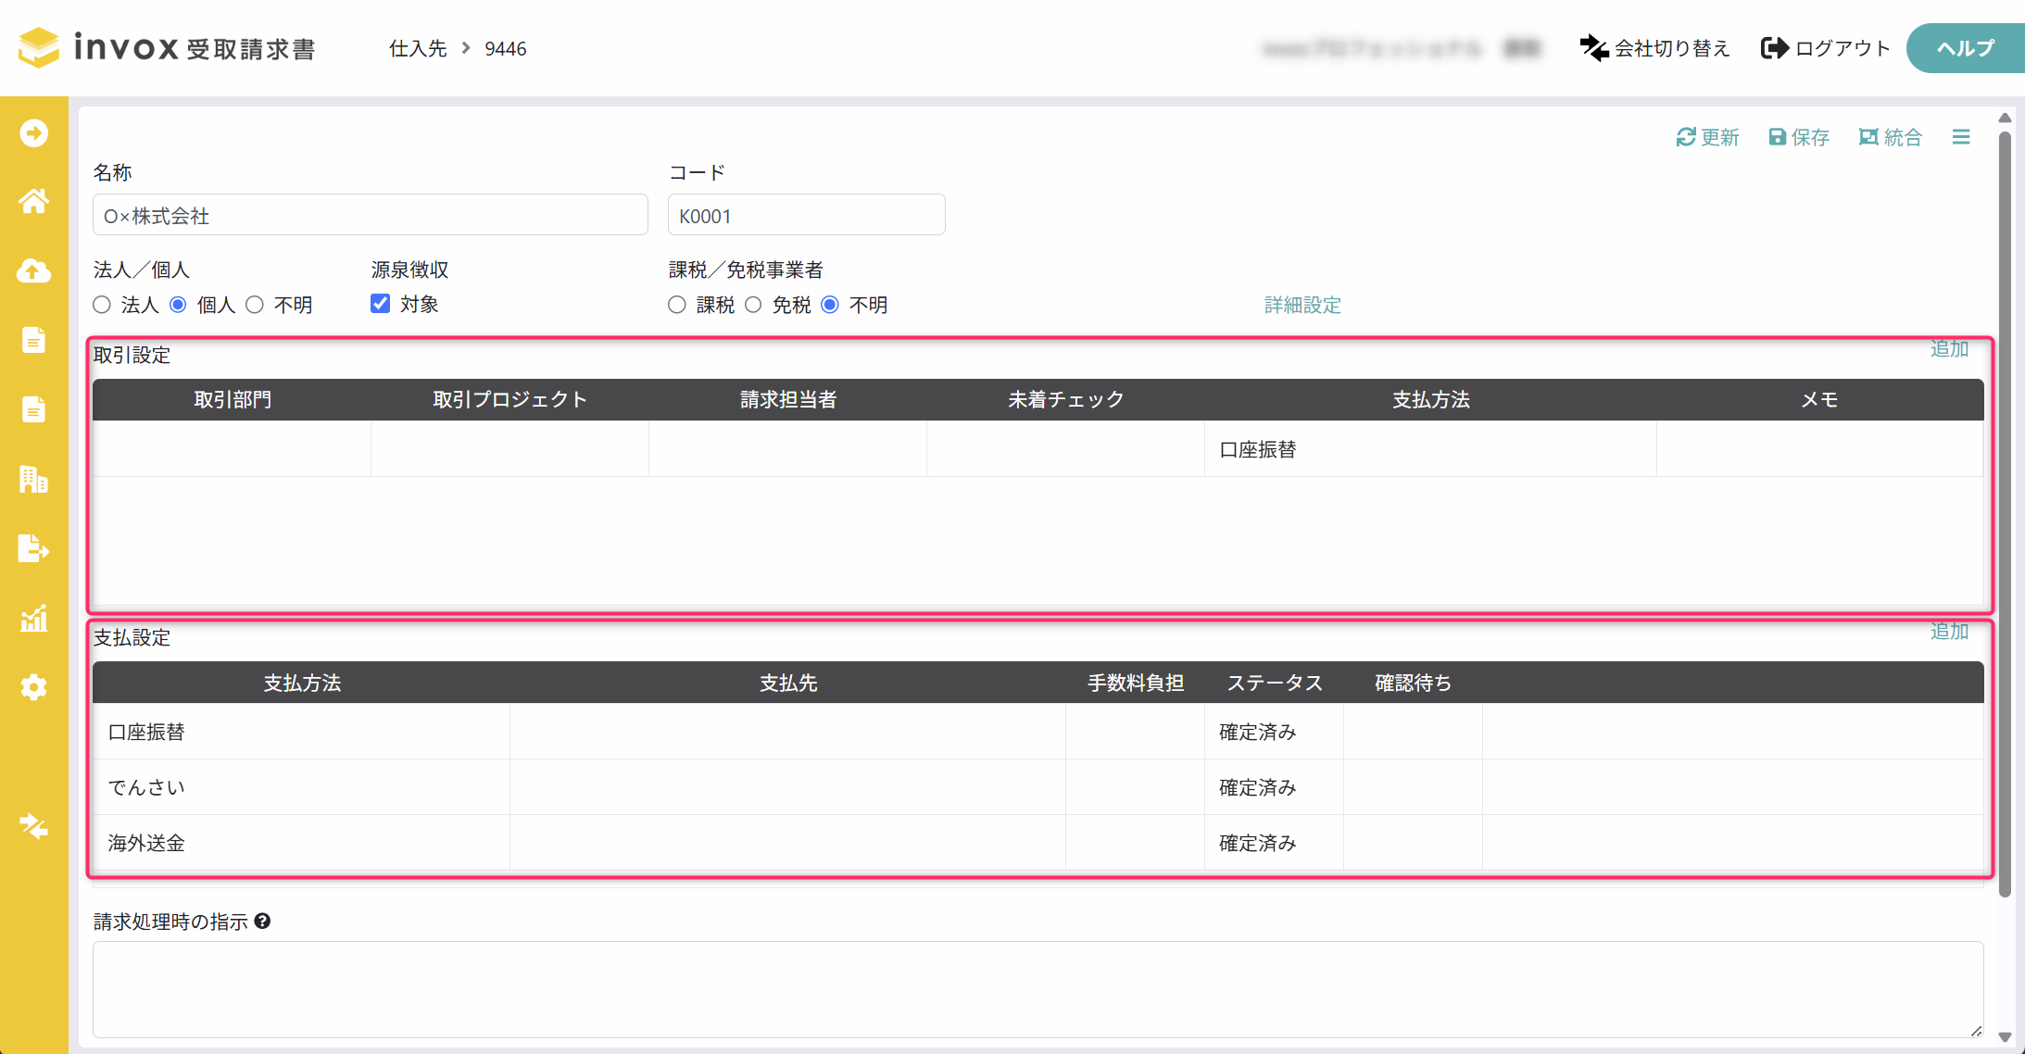Open the home icon in sidebar

tap(33, 201)
